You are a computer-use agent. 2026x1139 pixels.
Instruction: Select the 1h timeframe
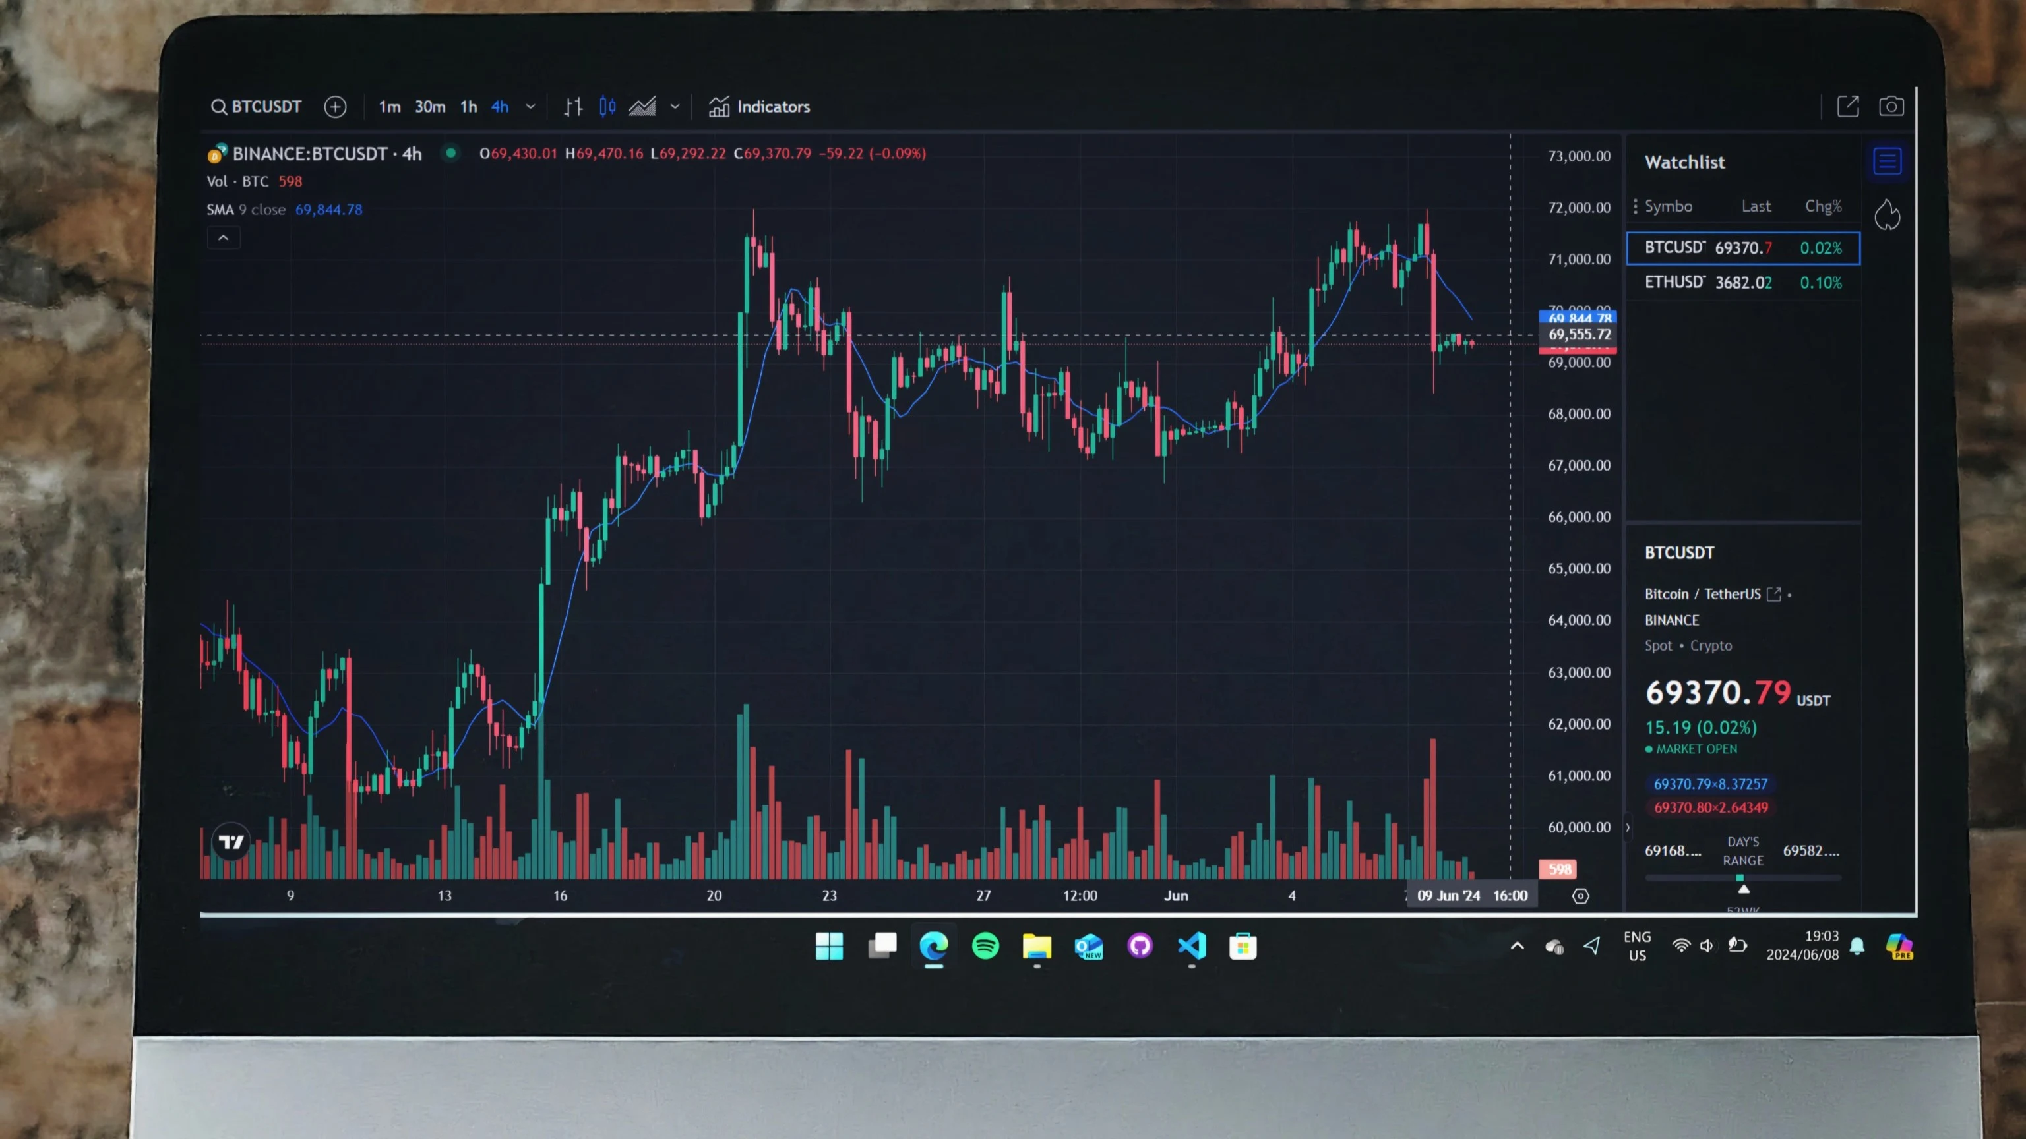(469, 107)
